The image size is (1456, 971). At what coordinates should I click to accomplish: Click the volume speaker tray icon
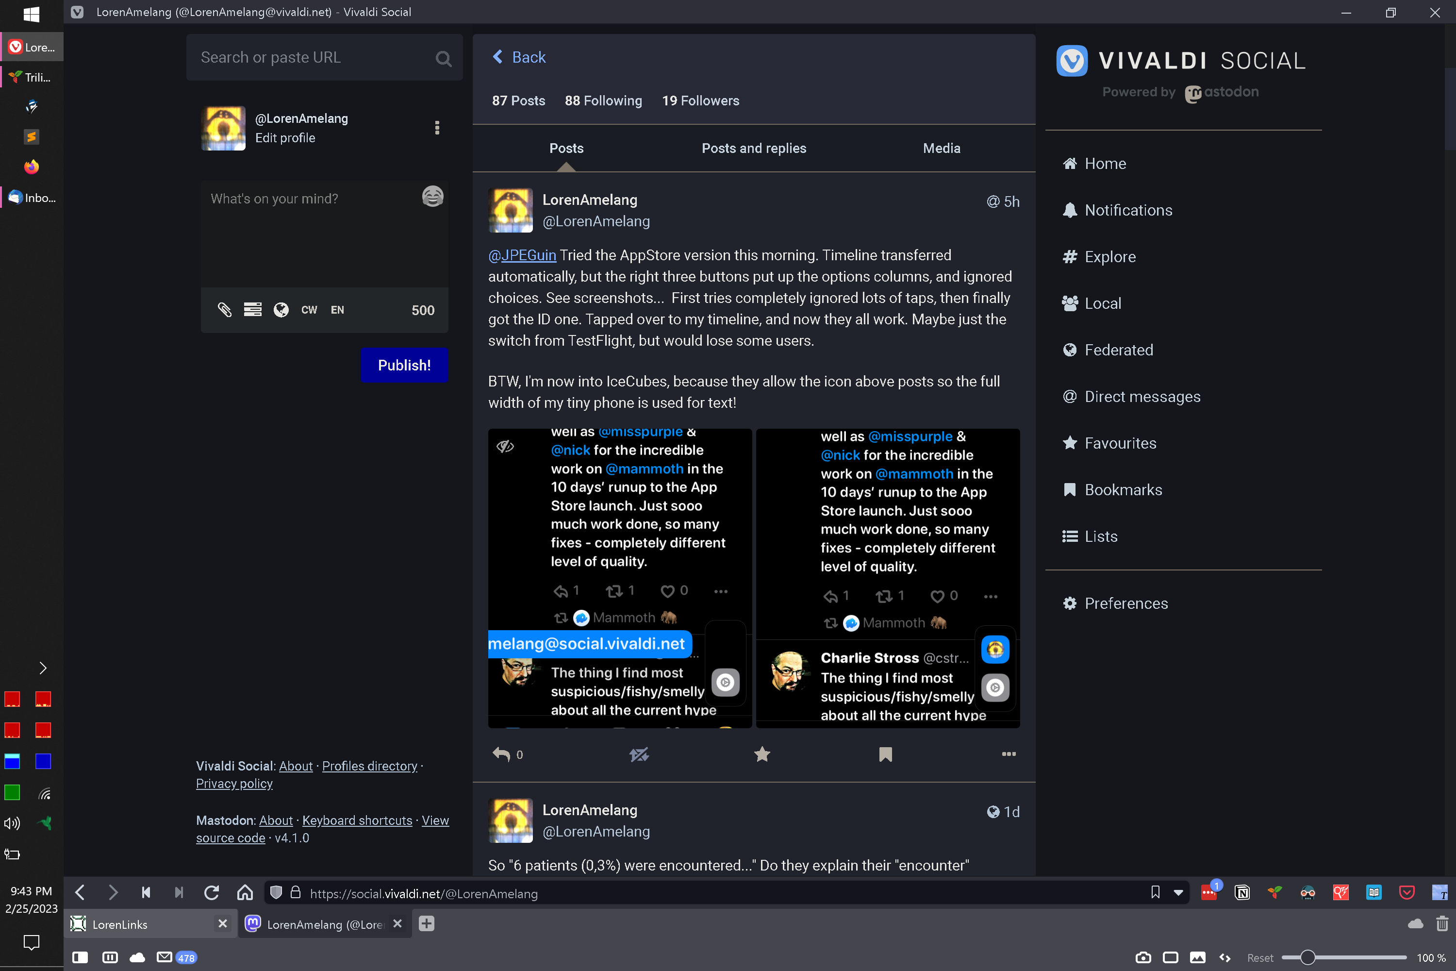13,823
